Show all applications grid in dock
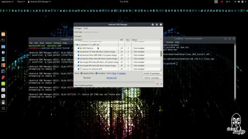The image size is (248, 139). pyautogui.click(x=3, y=108)
